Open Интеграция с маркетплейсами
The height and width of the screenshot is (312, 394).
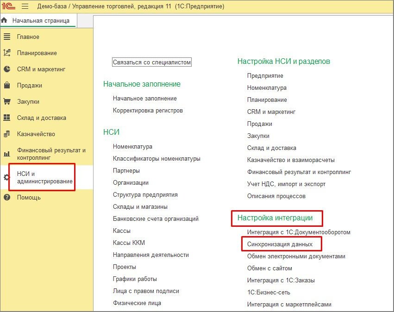[289, 305]
